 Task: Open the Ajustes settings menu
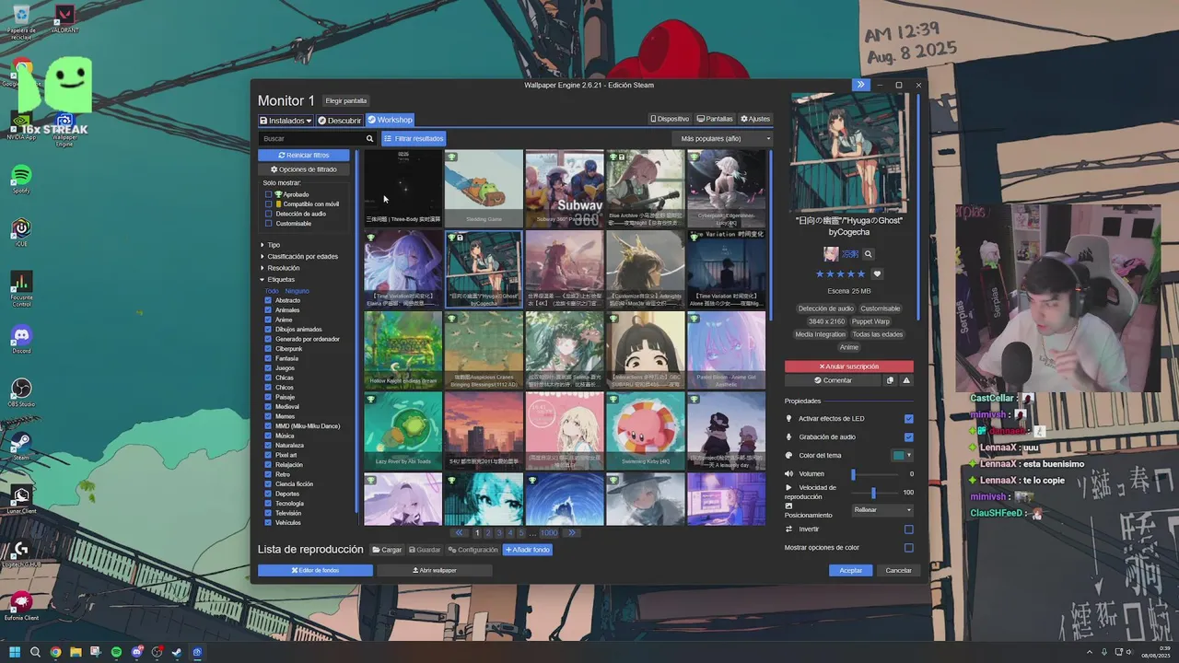pos(755,119)
